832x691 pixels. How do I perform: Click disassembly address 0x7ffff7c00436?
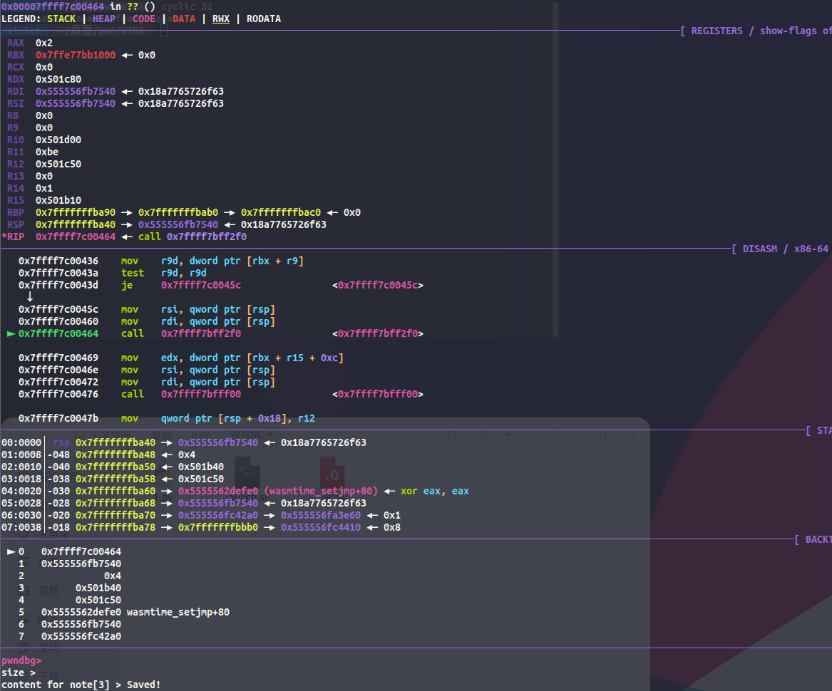point(58,261)
